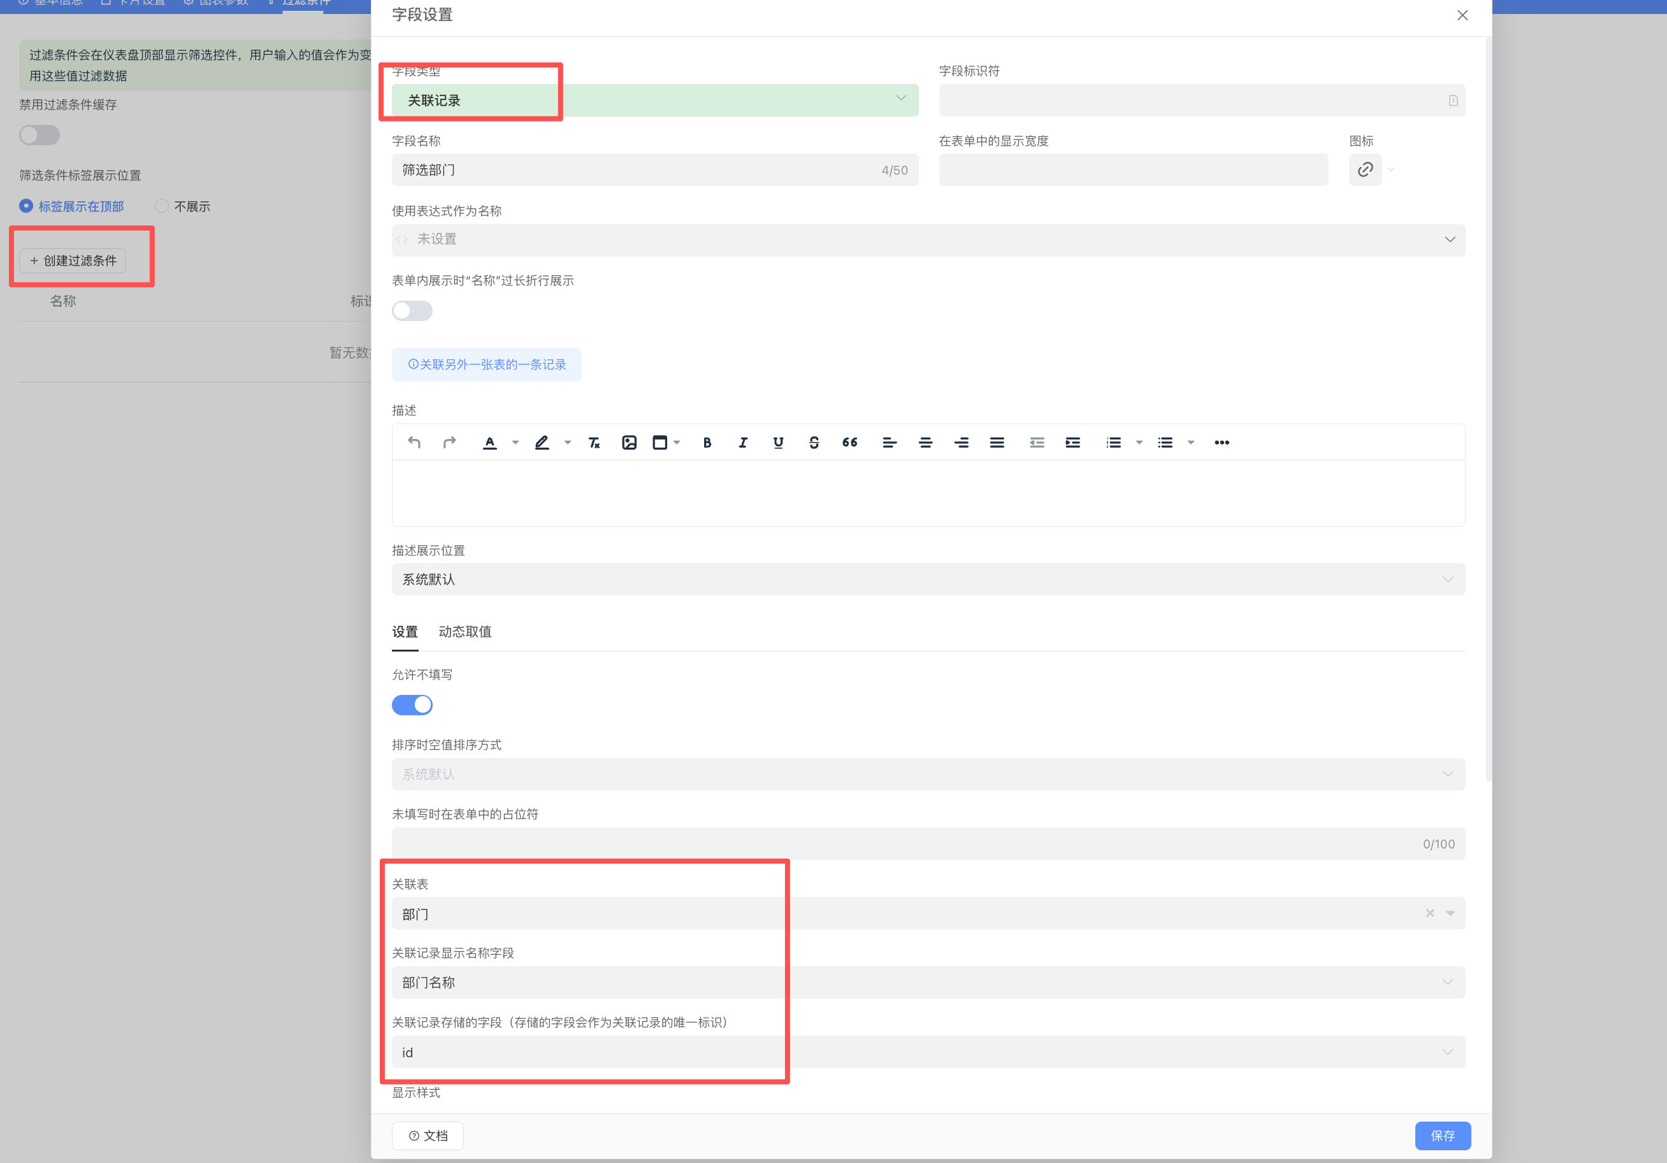
Task: Expand the 描述展示位置 系统默认 dropdown
Action: coord(927,579)
